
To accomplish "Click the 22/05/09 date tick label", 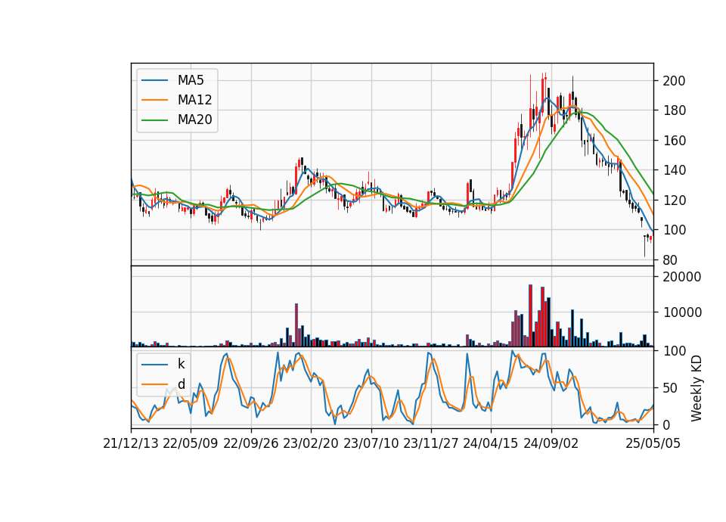I will click(191, 443).
